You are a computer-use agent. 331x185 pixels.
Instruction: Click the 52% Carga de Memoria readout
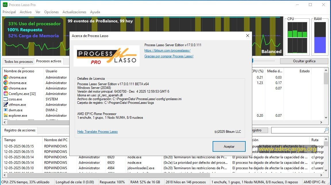34,36
